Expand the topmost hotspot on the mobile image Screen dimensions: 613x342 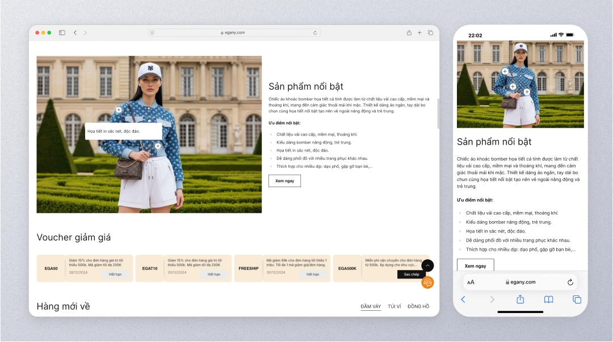505,71
